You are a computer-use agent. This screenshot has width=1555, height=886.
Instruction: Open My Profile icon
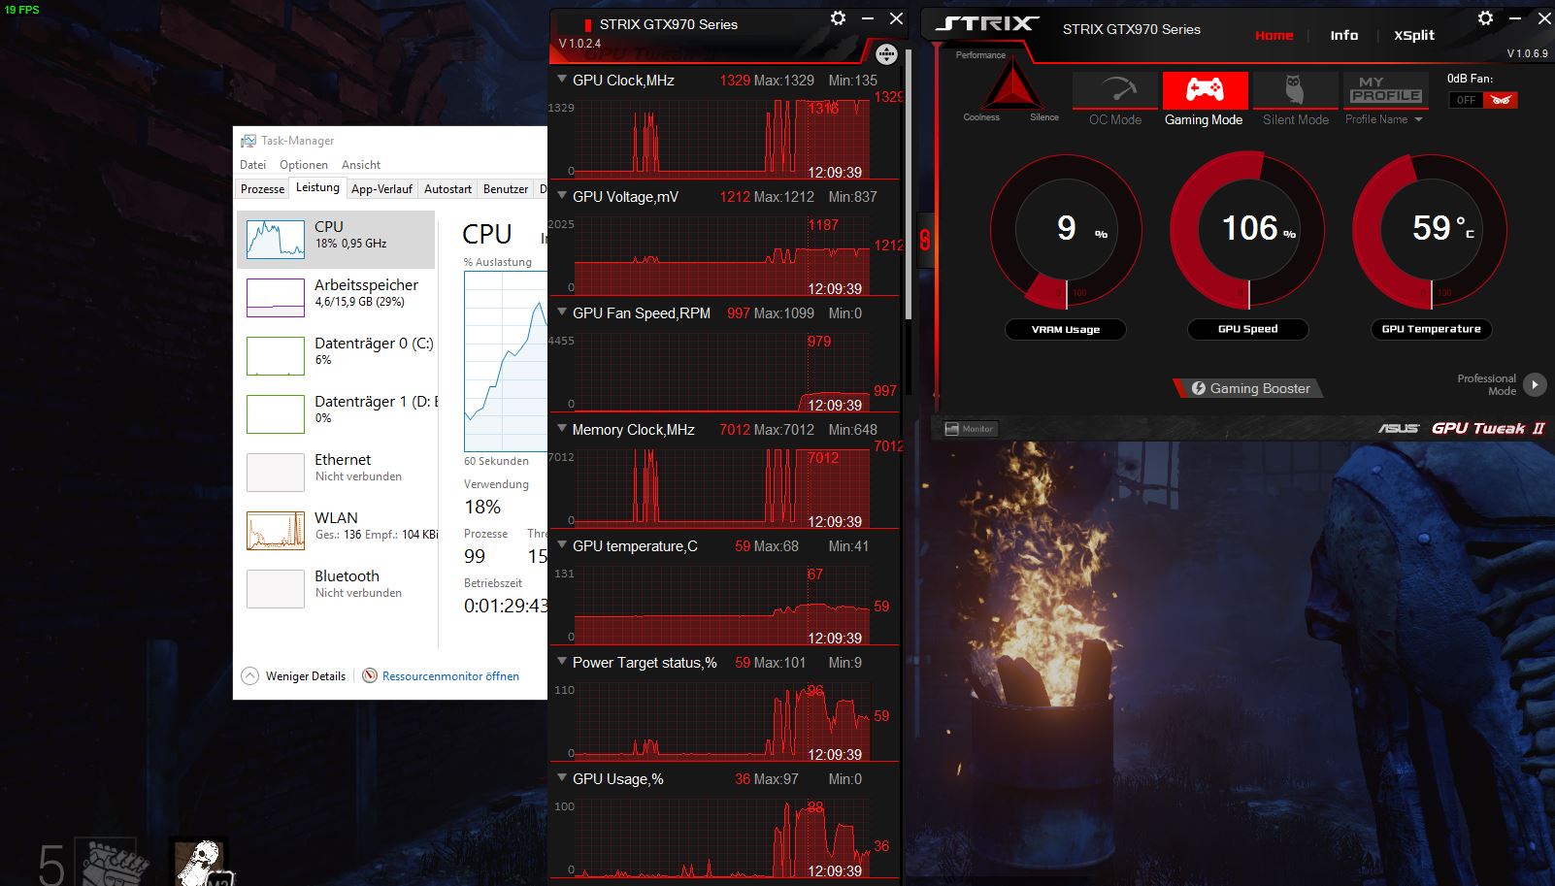click(x=1385, y=90)
